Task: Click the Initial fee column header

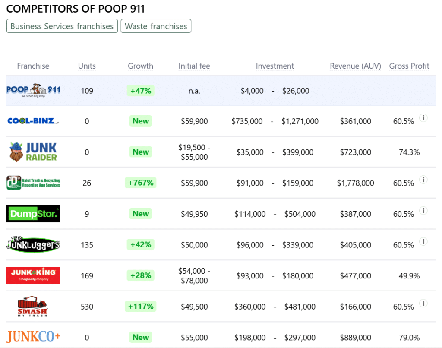Action: click(x=194, y=66)
